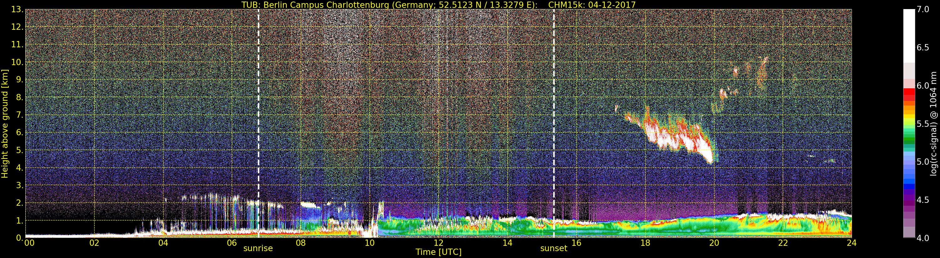This screenshot has height=258, width=940.
Task: Click the '7.' height tick label
Action: (x=19, y=115)
